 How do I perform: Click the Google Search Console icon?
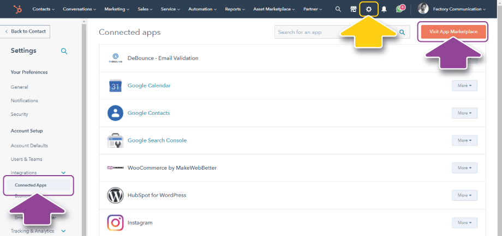click(115, 140)
